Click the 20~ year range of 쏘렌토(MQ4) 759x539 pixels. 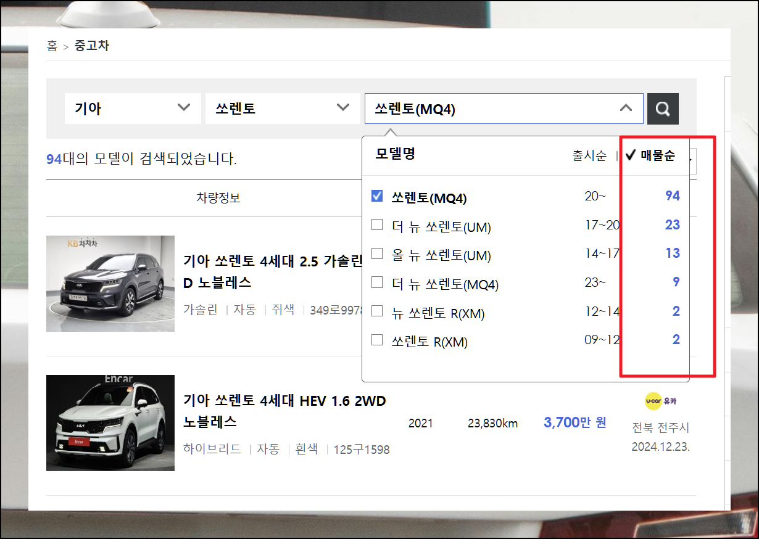(x=595, y=196)
